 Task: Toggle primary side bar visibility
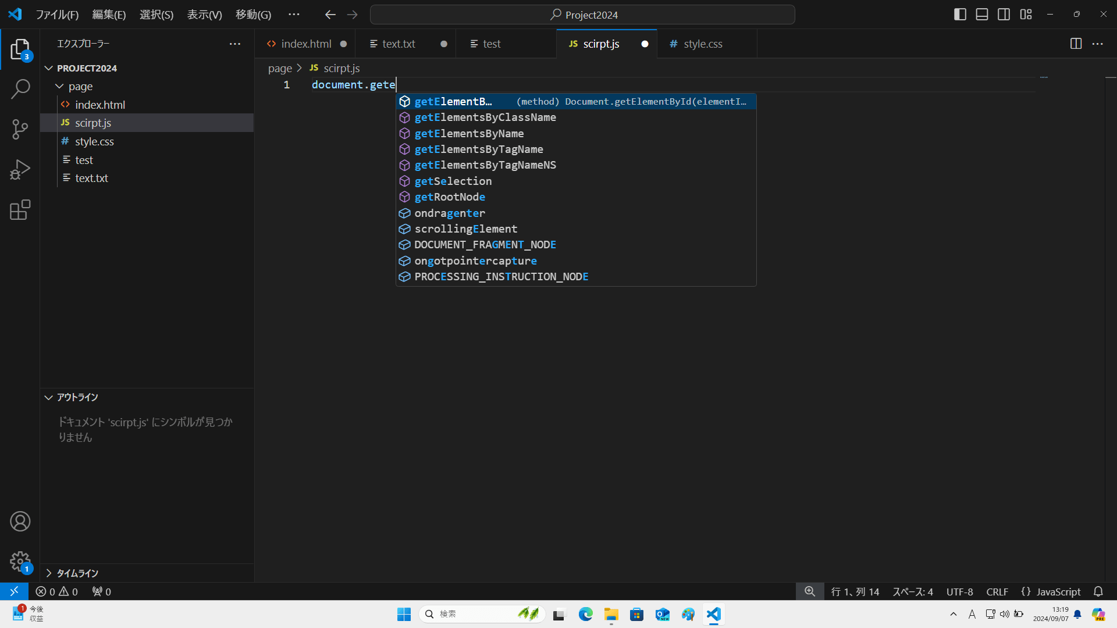(961, 15)
